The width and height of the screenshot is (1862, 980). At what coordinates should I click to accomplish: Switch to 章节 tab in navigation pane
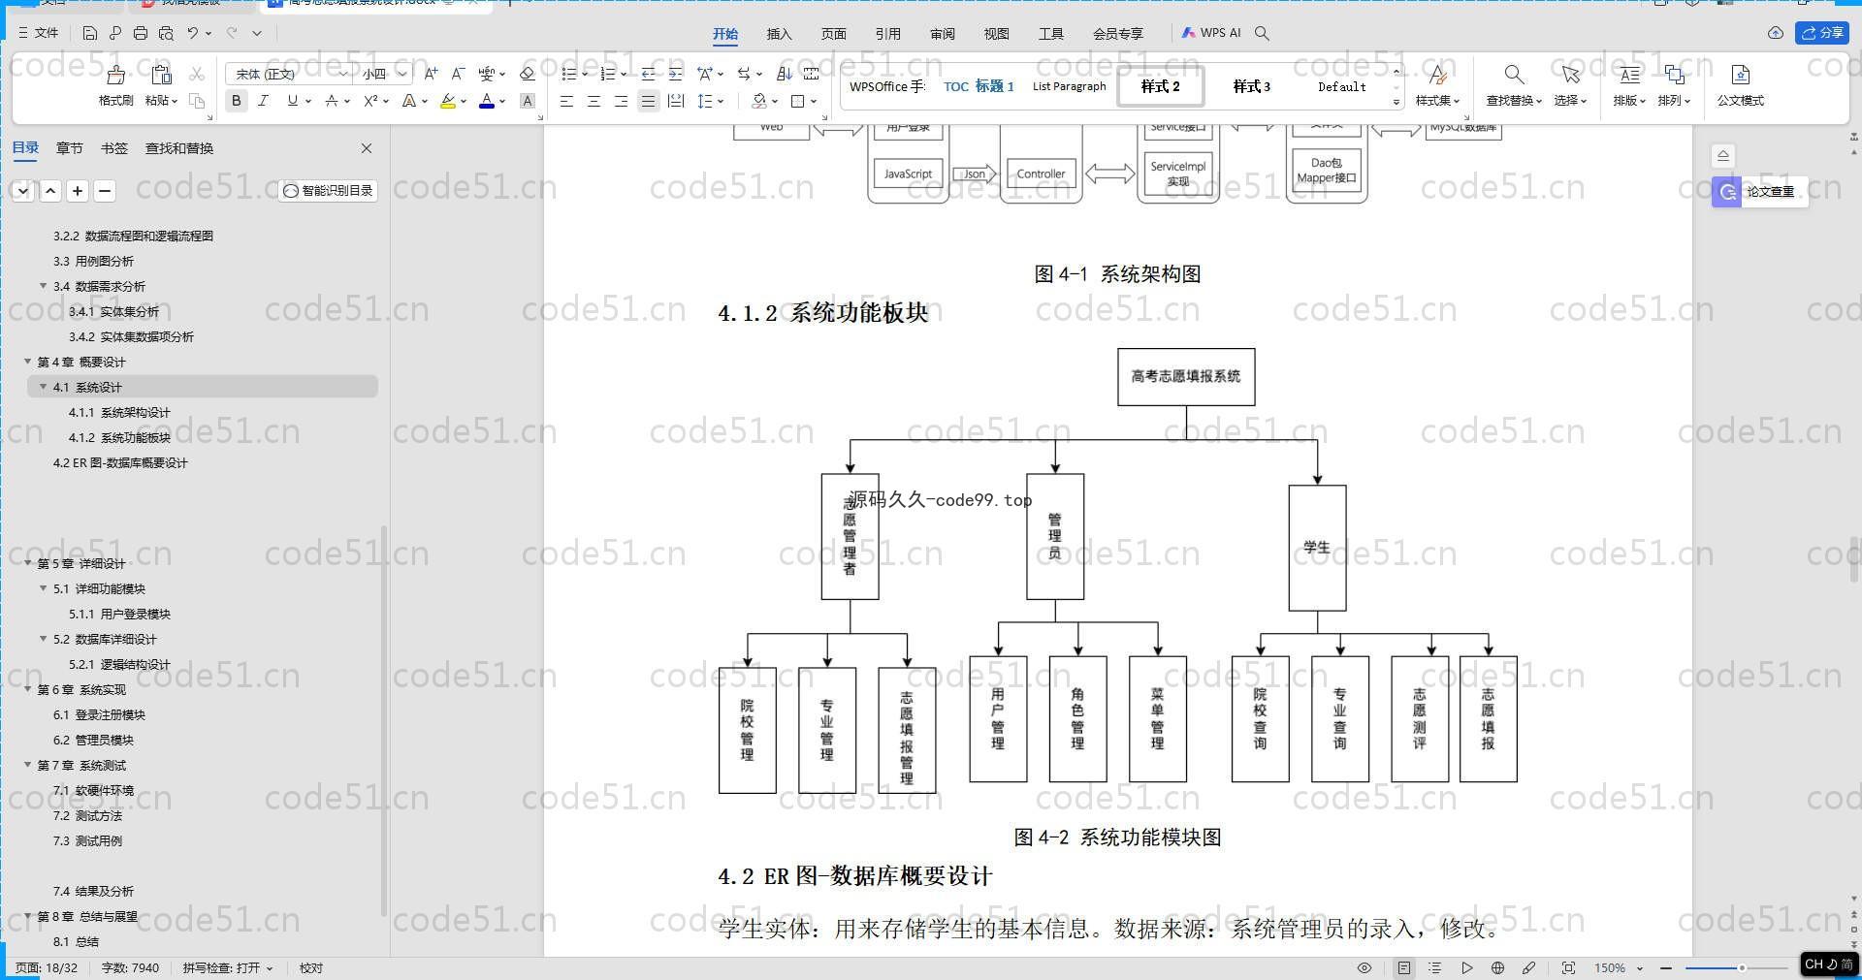(x=69, y=148)
